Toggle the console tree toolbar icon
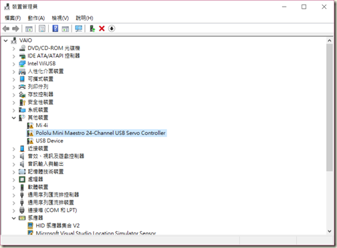 tap(29, 29)
